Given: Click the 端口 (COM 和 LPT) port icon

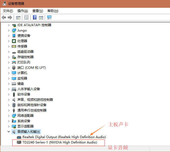Looking at the screenshot, I should tap(14, 68).
